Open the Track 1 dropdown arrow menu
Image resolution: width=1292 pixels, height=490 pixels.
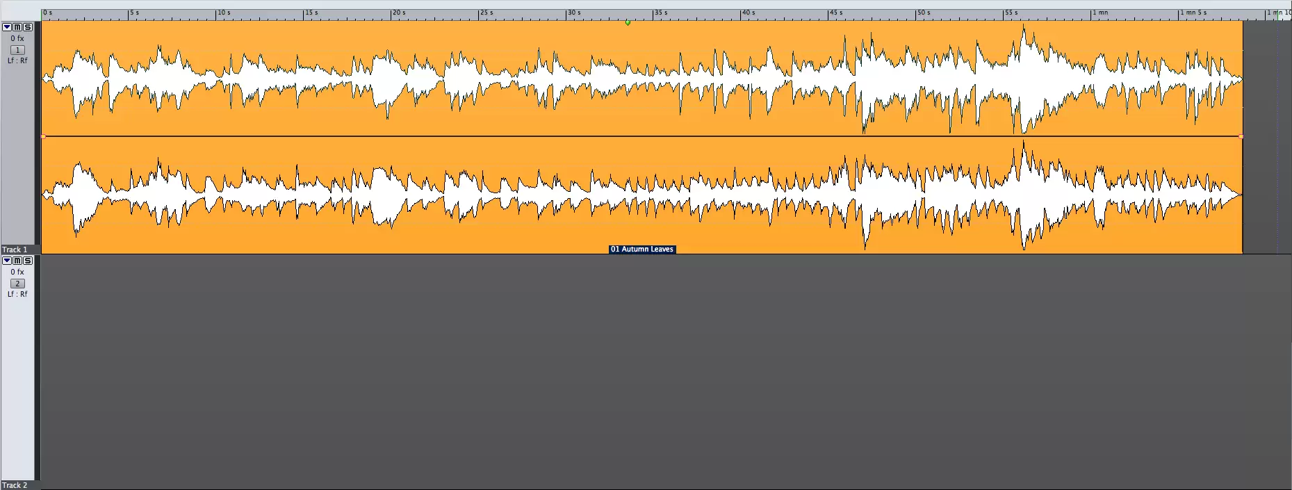point(7,27)
